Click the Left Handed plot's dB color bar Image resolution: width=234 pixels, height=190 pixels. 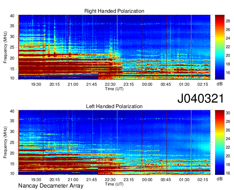[x=220, y=142]
